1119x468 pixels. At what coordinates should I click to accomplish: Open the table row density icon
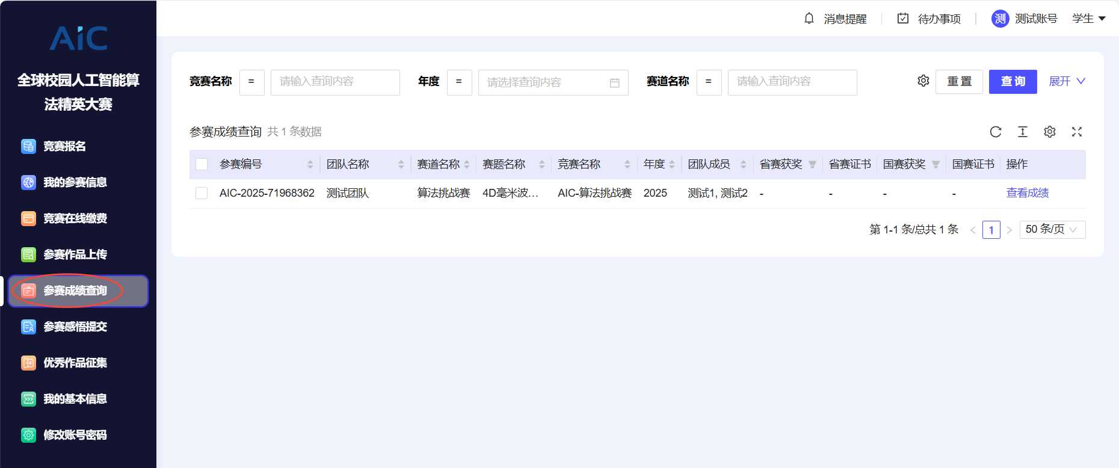[1023, 132]
